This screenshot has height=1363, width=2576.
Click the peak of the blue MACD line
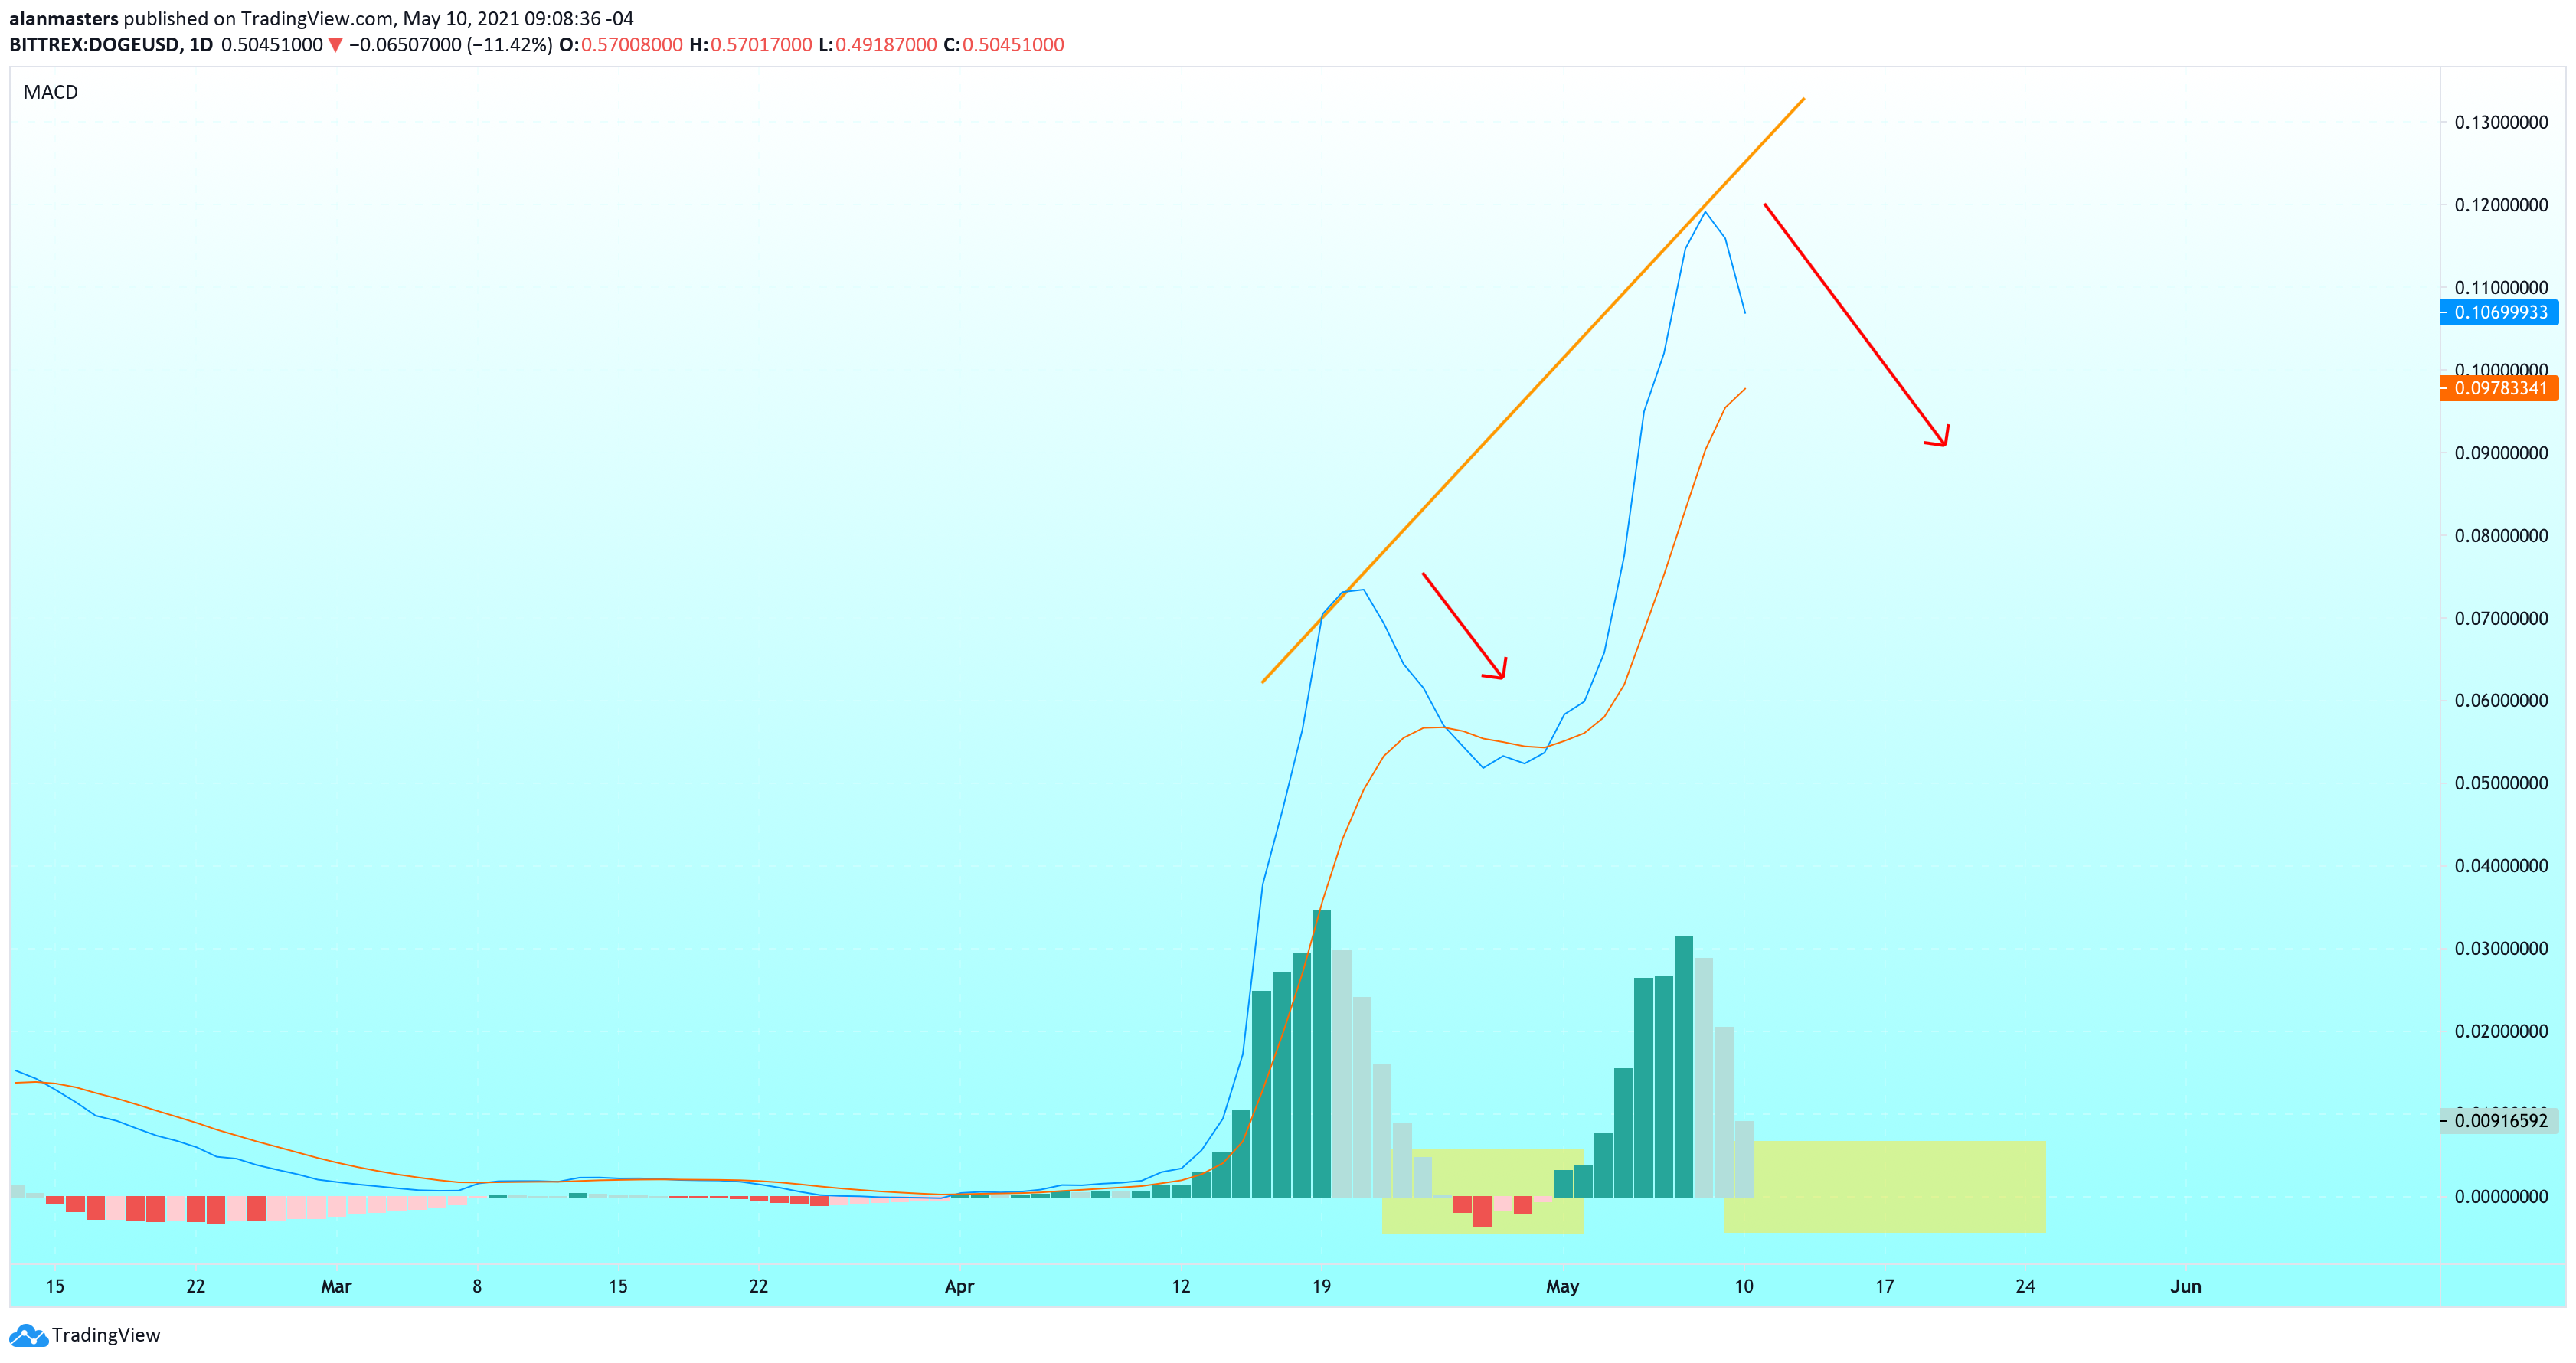(x=1705, y=212)
